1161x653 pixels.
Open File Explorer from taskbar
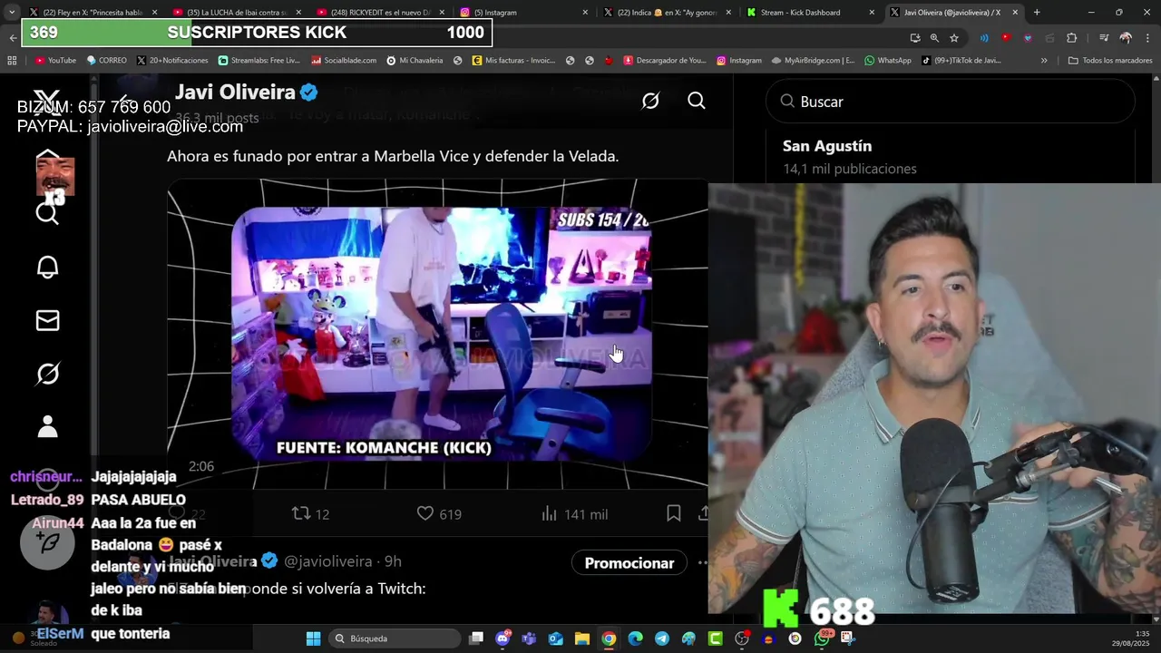click(582, 638)
